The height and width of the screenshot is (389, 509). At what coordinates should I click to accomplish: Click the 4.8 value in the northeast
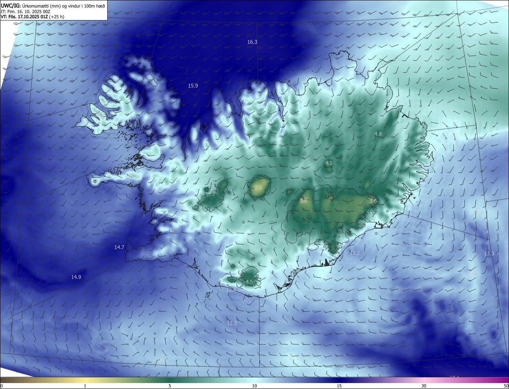pyautogui.click(x=378, y=134)
